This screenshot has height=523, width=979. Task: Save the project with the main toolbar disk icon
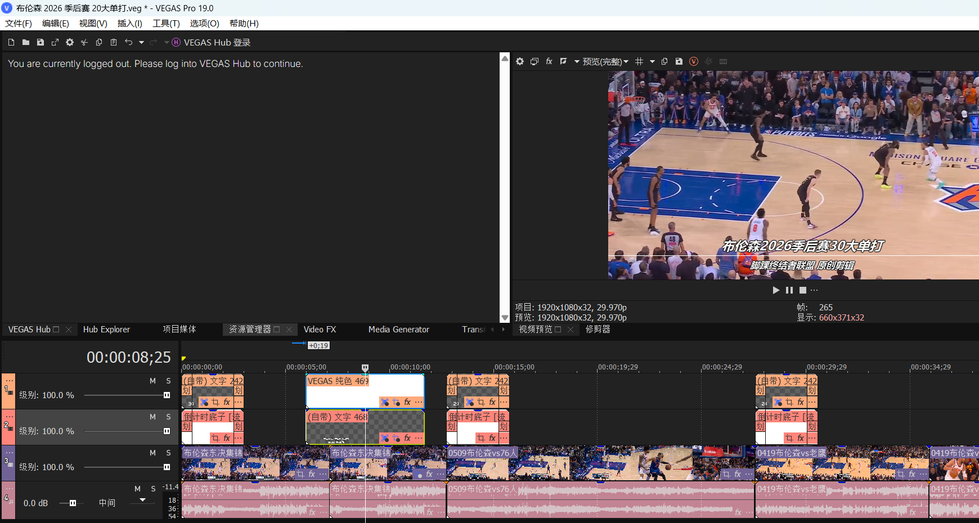tap(41, 42)
